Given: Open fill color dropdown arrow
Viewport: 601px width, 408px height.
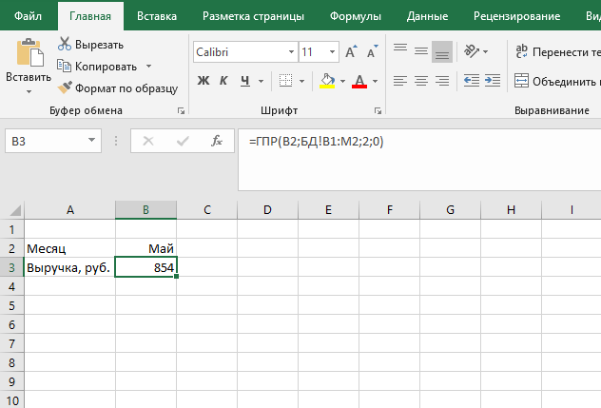Looking at the screenshot, I should pos(342,81).
